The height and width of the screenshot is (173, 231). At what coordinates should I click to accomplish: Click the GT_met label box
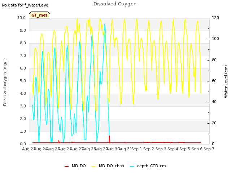[x=39, y=15]
